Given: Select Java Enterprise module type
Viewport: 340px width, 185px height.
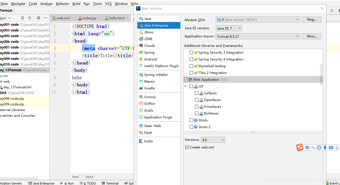Looking at the screenshot, I should click(159, 25).
